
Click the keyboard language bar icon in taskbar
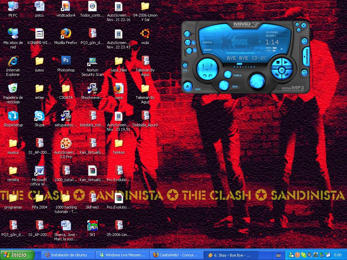pyautogui.click(x=279, y=255)
